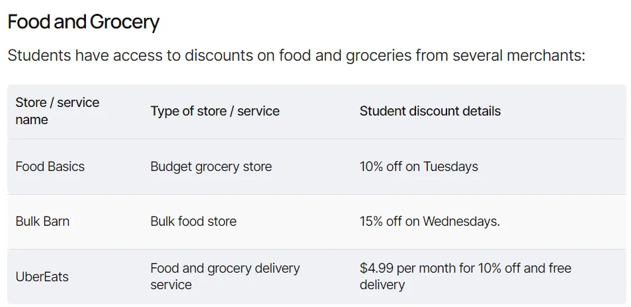Image resolution: width=631 pixels, height=307 pixels.
Task: Click the Student discount details column header
Action: [430, 111]
